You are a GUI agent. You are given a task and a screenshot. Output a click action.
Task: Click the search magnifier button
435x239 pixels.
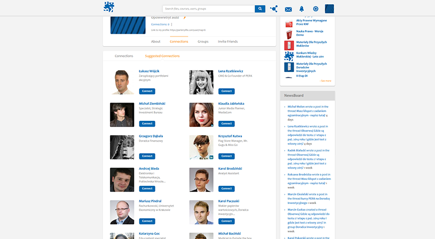[260, 9]
